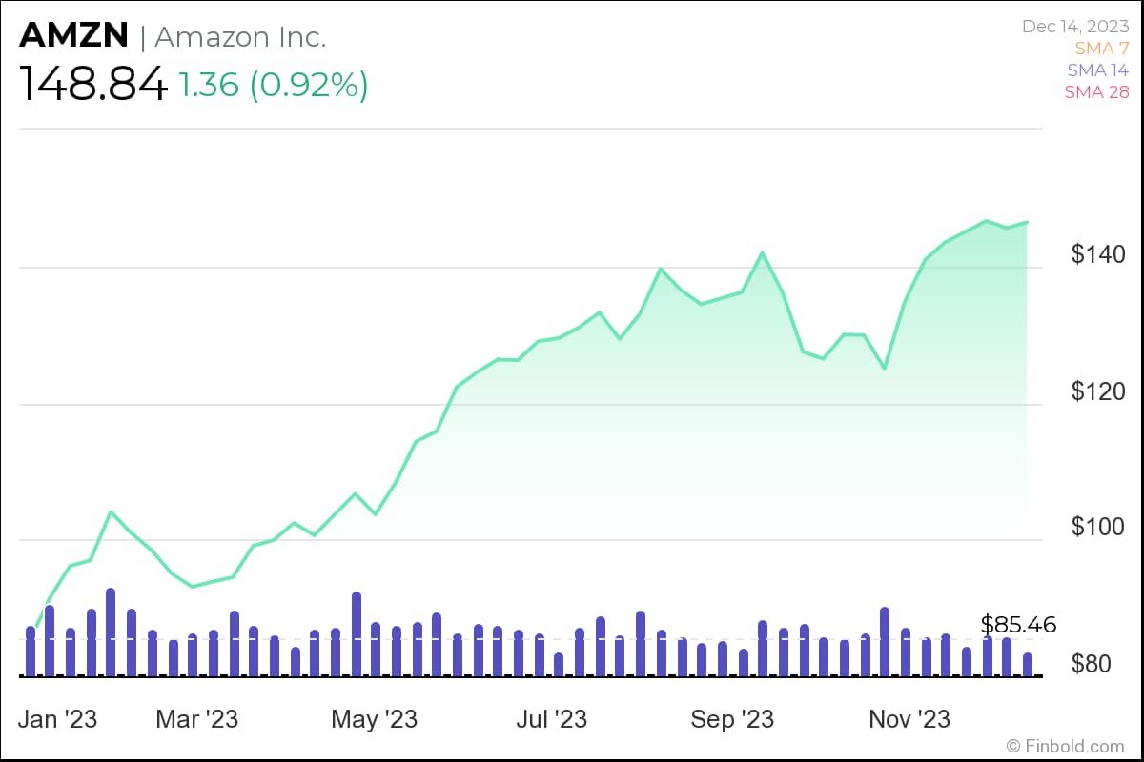Toggle the SMA 7 legend entry

tap(1101, 49)
